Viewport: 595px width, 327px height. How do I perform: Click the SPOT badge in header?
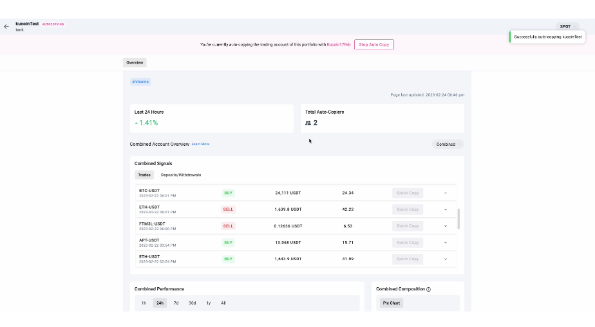click(x=565, y=26)
